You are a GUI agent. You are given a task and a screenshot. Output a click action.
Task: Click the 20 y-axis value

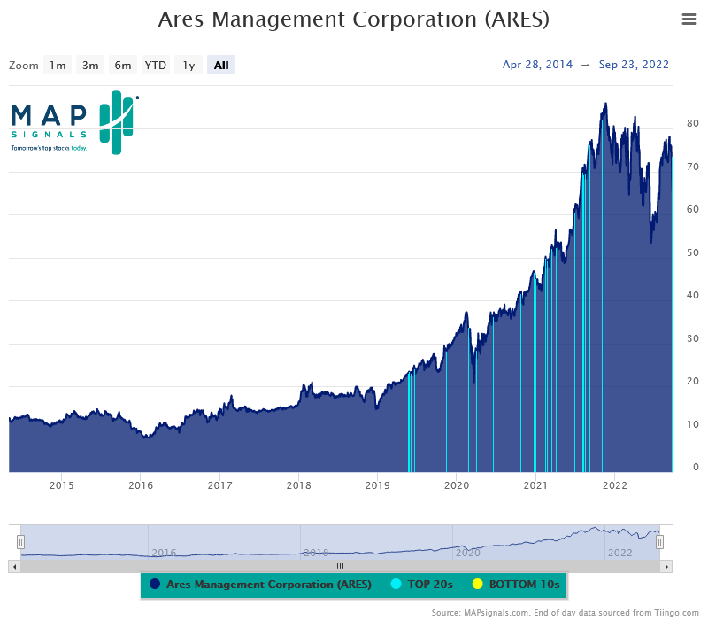(692, 381)
